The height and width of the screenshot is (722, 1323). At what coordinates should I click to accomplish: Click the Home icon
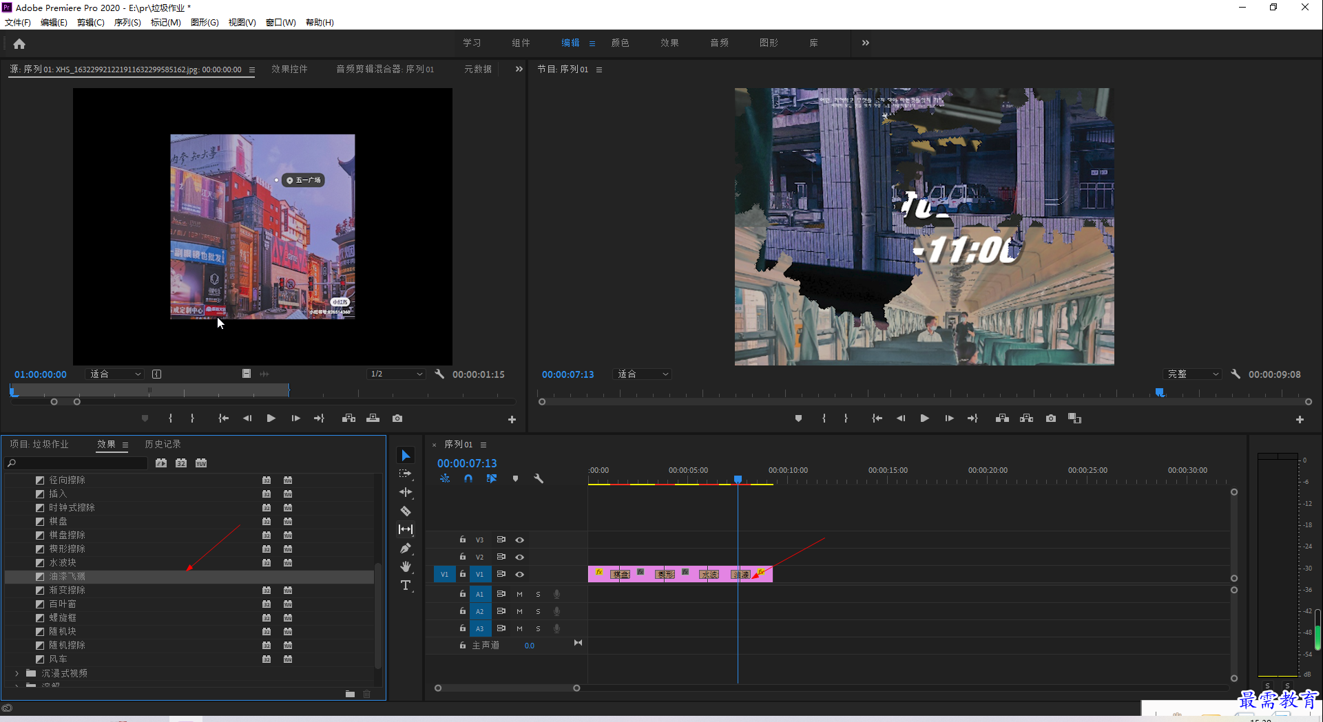click(x=19, y=43)
